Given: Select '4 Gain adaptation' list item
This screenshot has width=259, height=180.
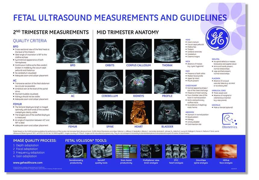Looking at the screenshot, I should click(25, 156).
